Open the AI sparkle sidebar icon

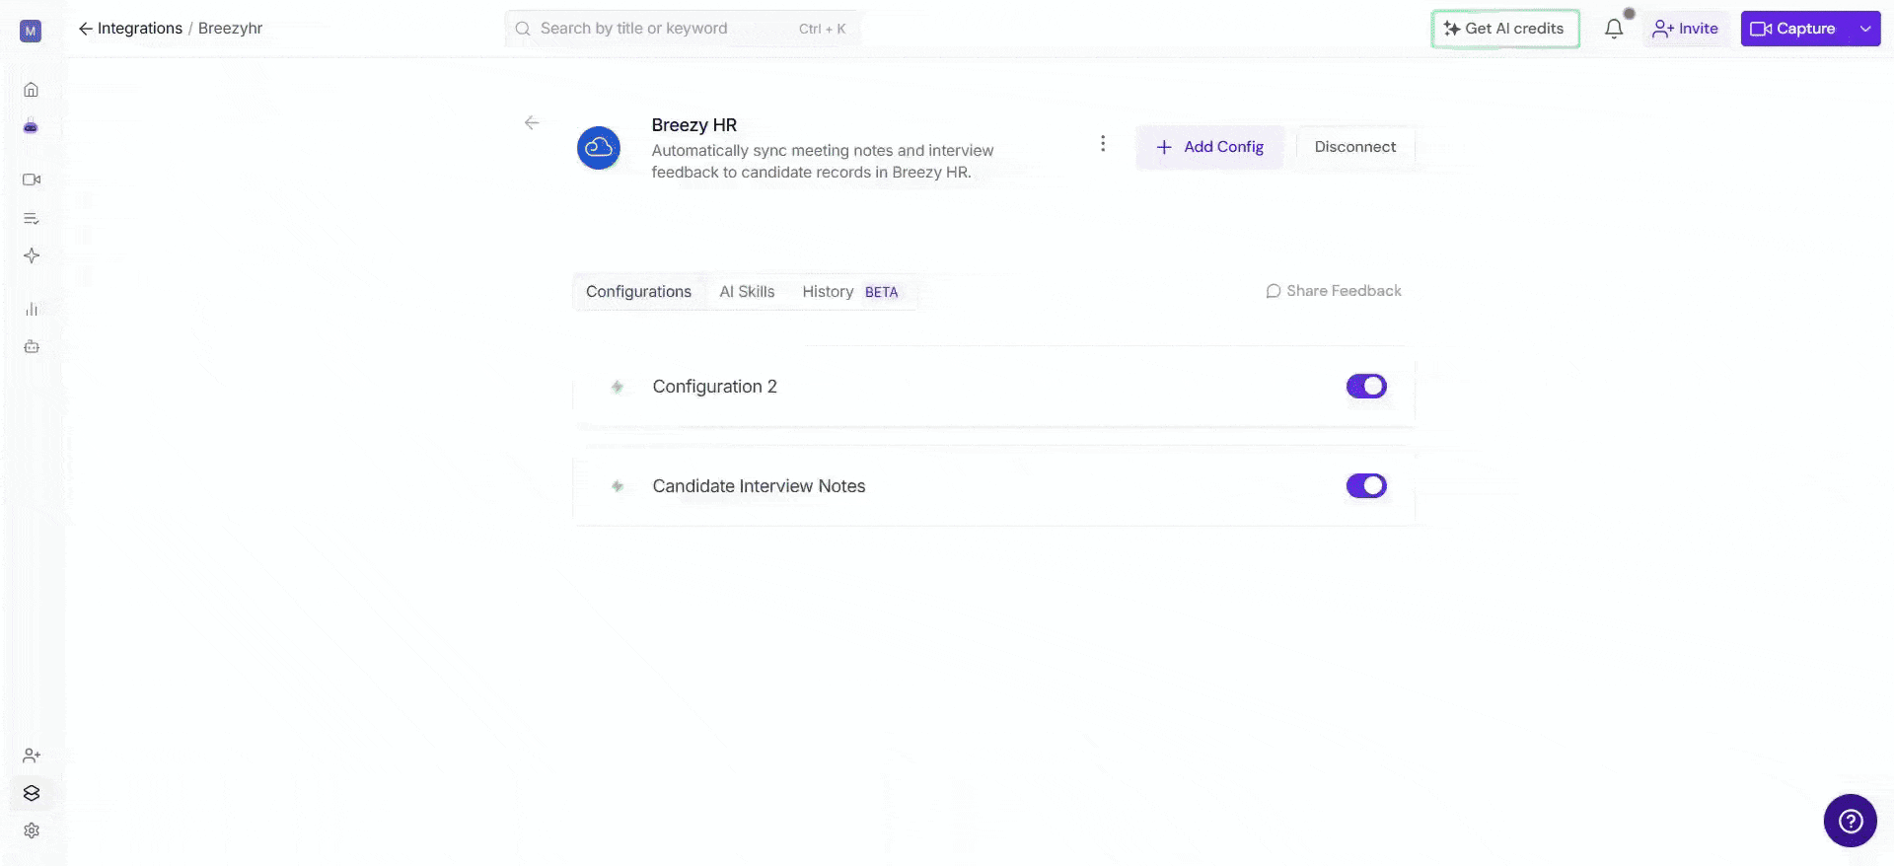click(x=32, y=255)
